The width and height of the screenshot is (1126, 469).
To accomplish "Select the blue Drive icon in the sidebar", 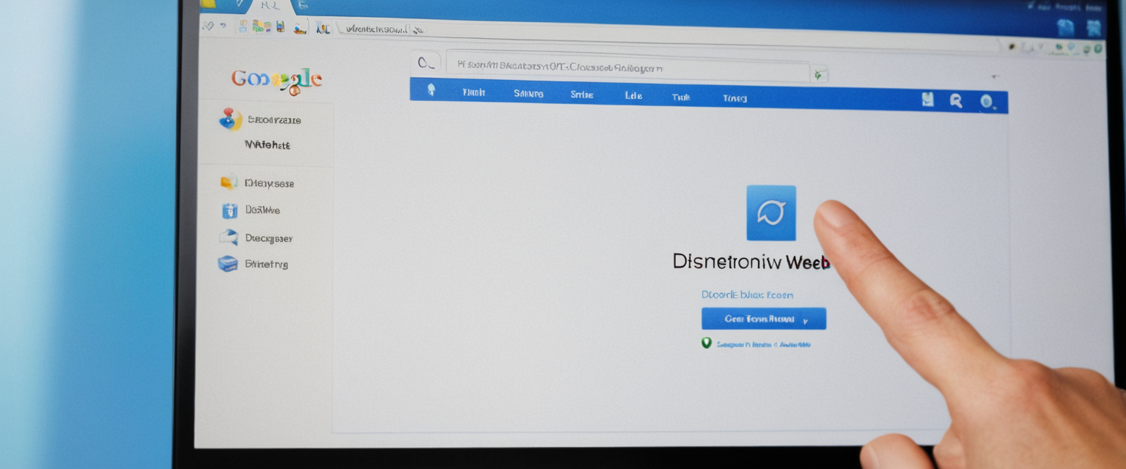I will pyautogui.click(x=229, y=210).
